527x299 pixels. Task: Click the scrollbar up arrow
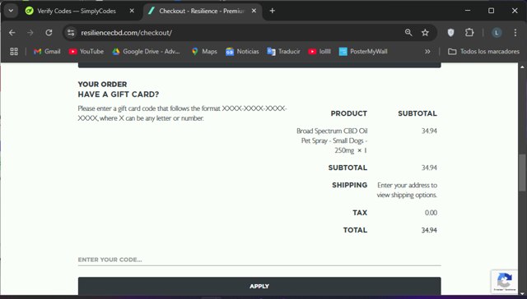click(x=522, y=67)
